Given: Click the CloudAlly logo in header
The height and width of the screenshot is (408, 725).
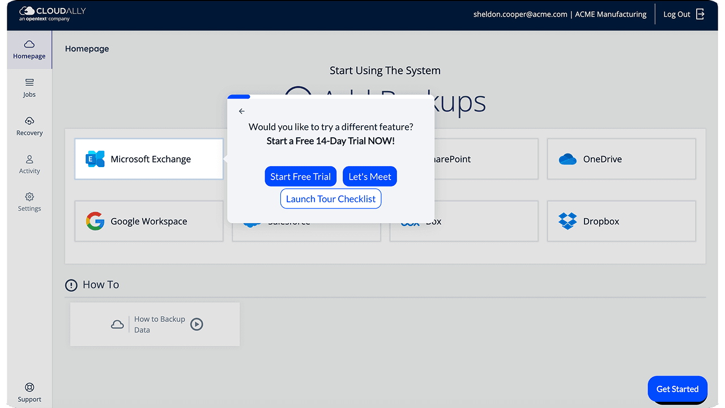Looking at the screenshot, I should pos(52,14).
